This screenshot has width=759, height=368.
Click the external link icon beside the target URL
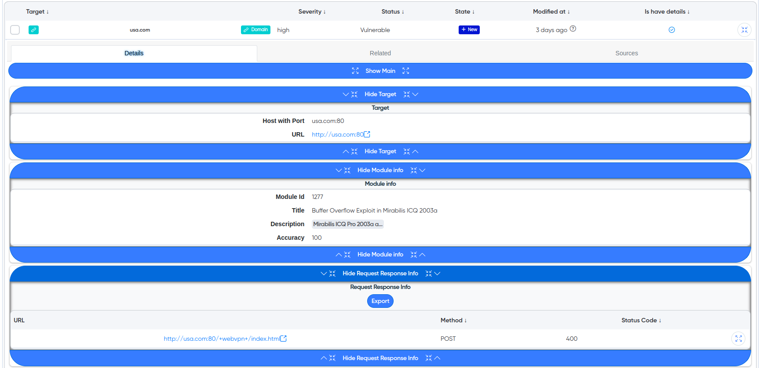[367, 134]
